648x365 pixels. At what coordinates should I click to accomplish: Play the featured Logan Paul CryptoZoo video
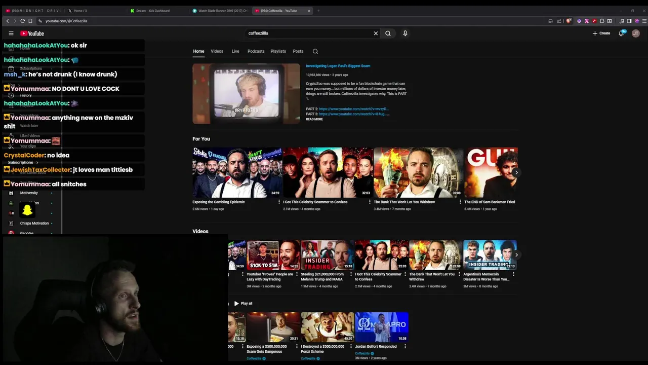click(246, 94)
